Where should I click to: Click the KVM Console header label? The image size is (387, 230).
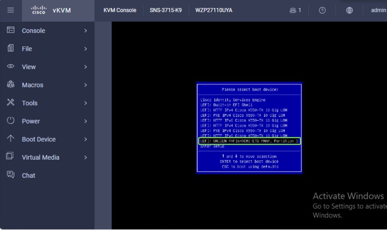click(x=120, y=10)
